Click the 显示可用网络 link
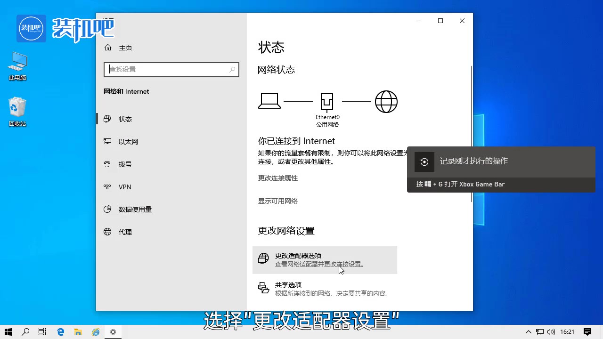The width and height of the screenshot is (603, 339). point(277,201)
